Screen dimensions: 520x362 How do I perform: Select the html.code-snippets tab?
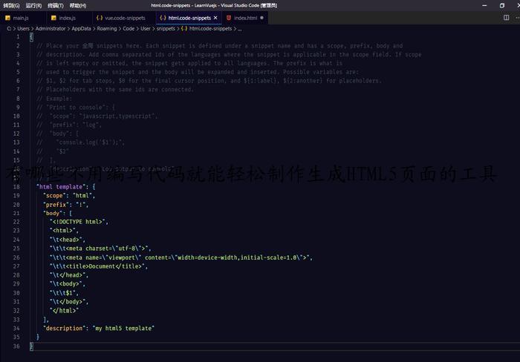(x=189, y=18)
